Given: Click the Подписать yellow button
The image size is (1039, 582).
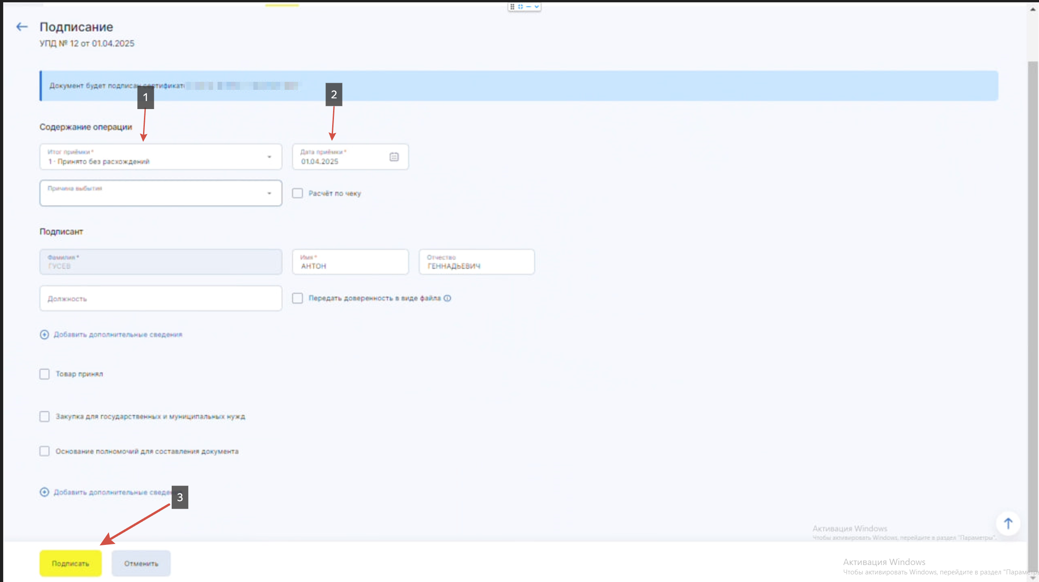Looking at the screenshot, I should 71,563.
